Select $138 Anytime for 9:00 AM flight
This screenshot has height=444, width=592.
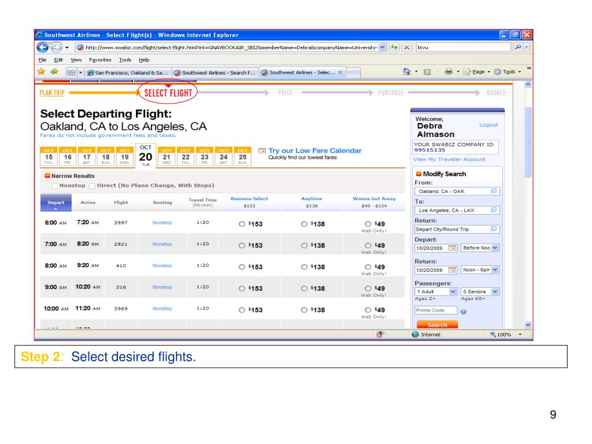304,288
